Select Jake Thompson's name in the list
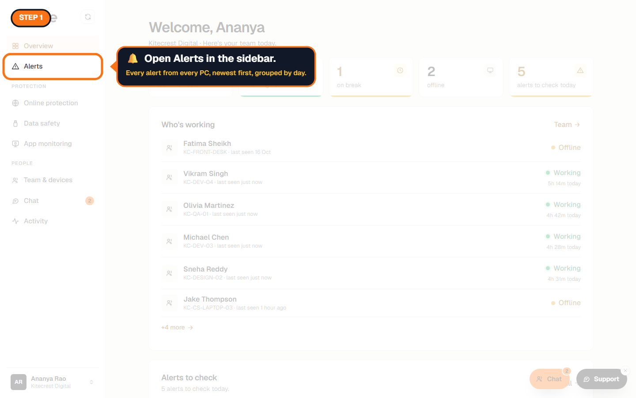636x398 pixels. point(210,299)
